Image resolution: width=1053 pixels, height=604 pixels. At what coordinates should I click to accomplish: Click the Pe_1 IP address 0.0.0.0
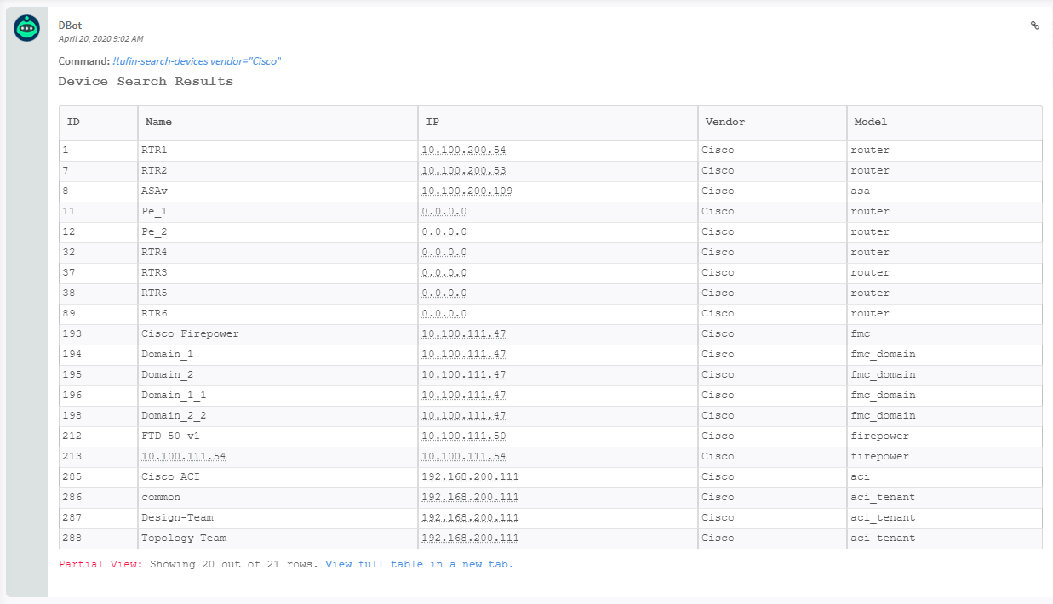click(444, 212)
